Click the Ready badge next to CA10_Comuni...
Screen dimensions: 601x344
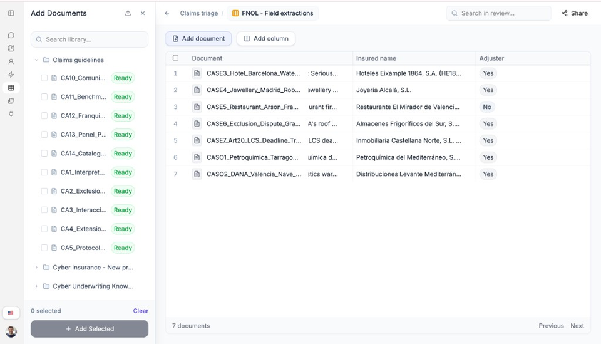(x=123, y=78)
